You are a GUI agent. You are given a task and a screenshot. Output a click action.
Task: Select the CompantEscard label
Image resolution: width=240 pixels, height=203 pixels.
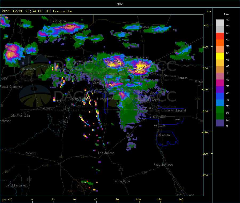click(175, 110)
